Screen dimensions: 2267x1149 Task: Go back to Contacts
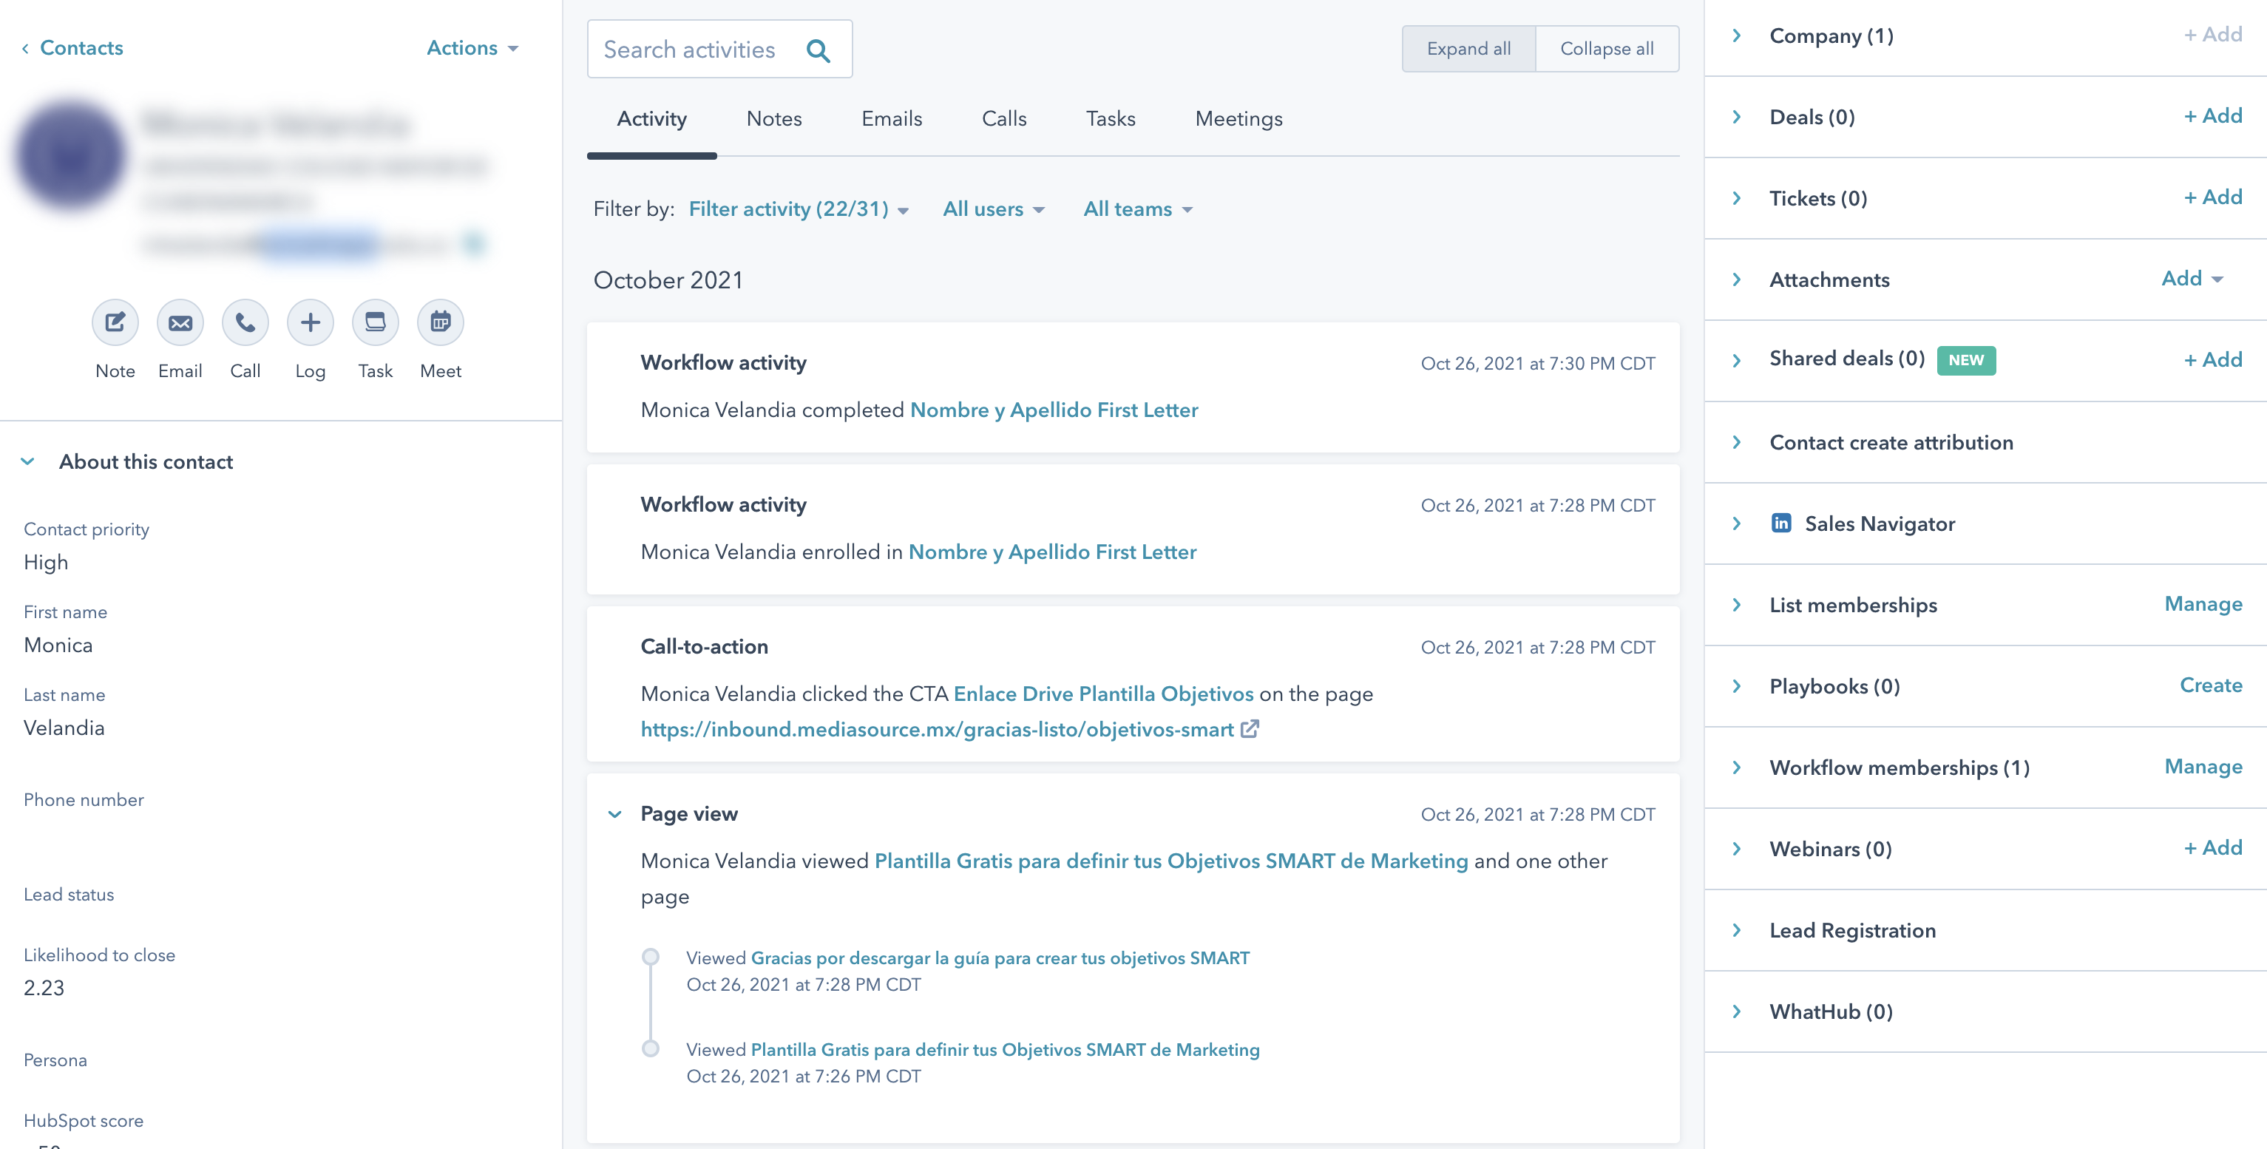72,47
